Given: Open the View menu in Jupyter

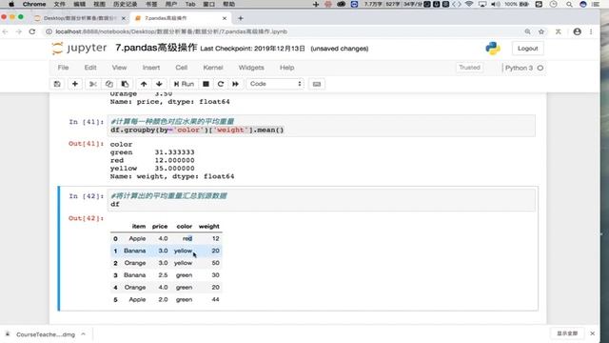Looking at the screenshot, I should (119, 68).
